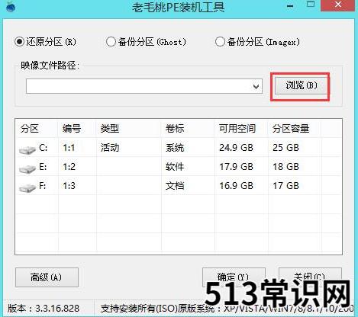
Task: Click the 17.9 GB free space cell
Action: point(236,167)
